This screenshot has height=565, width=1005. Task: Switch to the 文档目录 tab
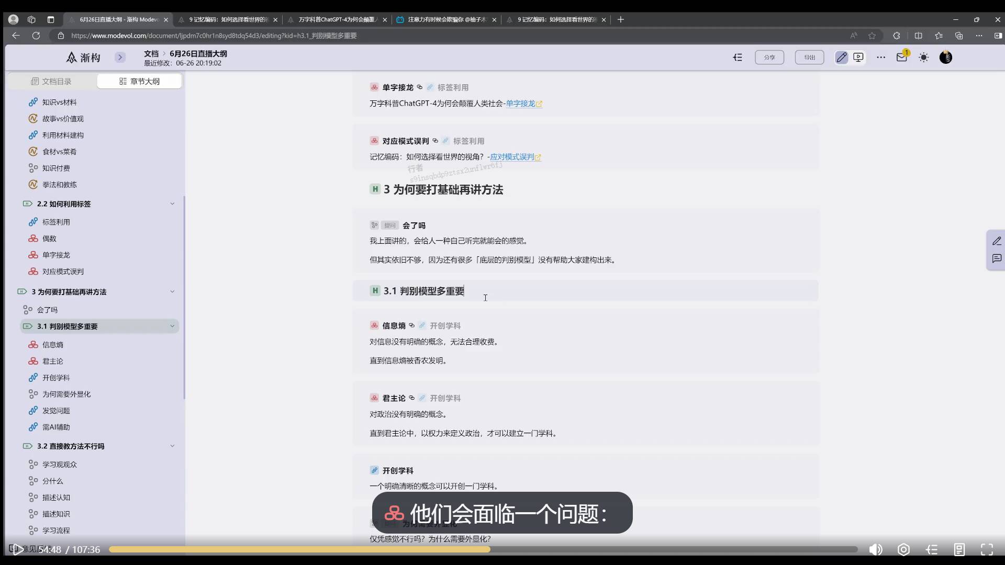click(x=51, y=81)
